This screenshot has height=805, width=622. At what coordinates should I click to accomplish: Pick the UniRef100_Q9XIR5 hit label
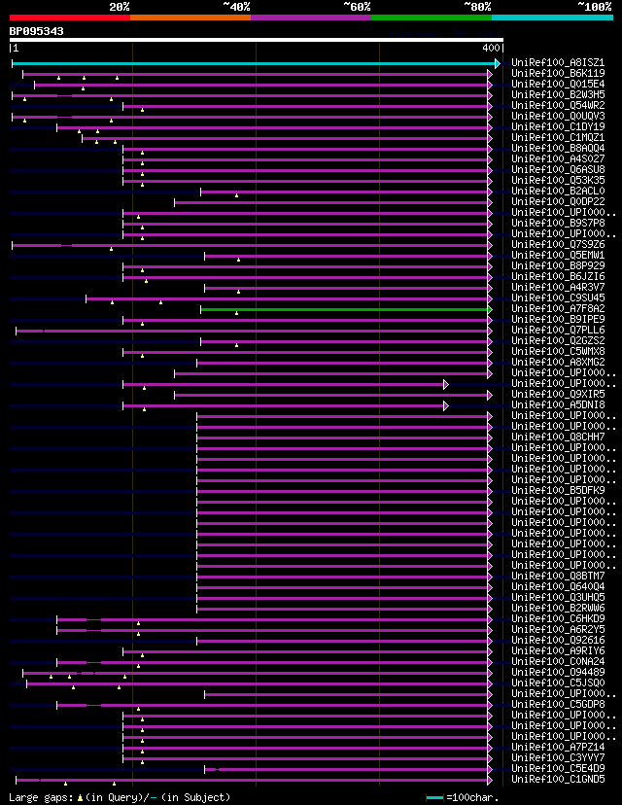tap(558, 395)
